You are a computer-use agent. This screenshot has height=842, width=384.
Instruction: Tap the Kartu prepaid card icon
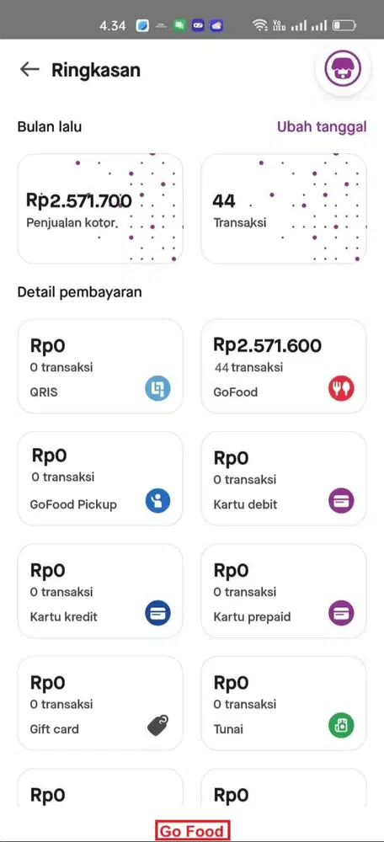[342, 613]
